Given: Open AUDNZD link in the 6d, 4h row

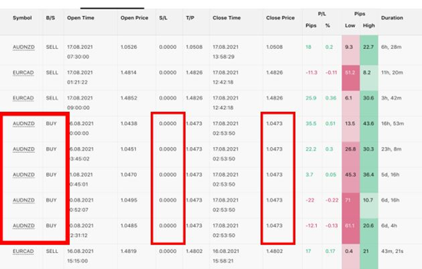Looking at the screenshot, I should 24,226.
